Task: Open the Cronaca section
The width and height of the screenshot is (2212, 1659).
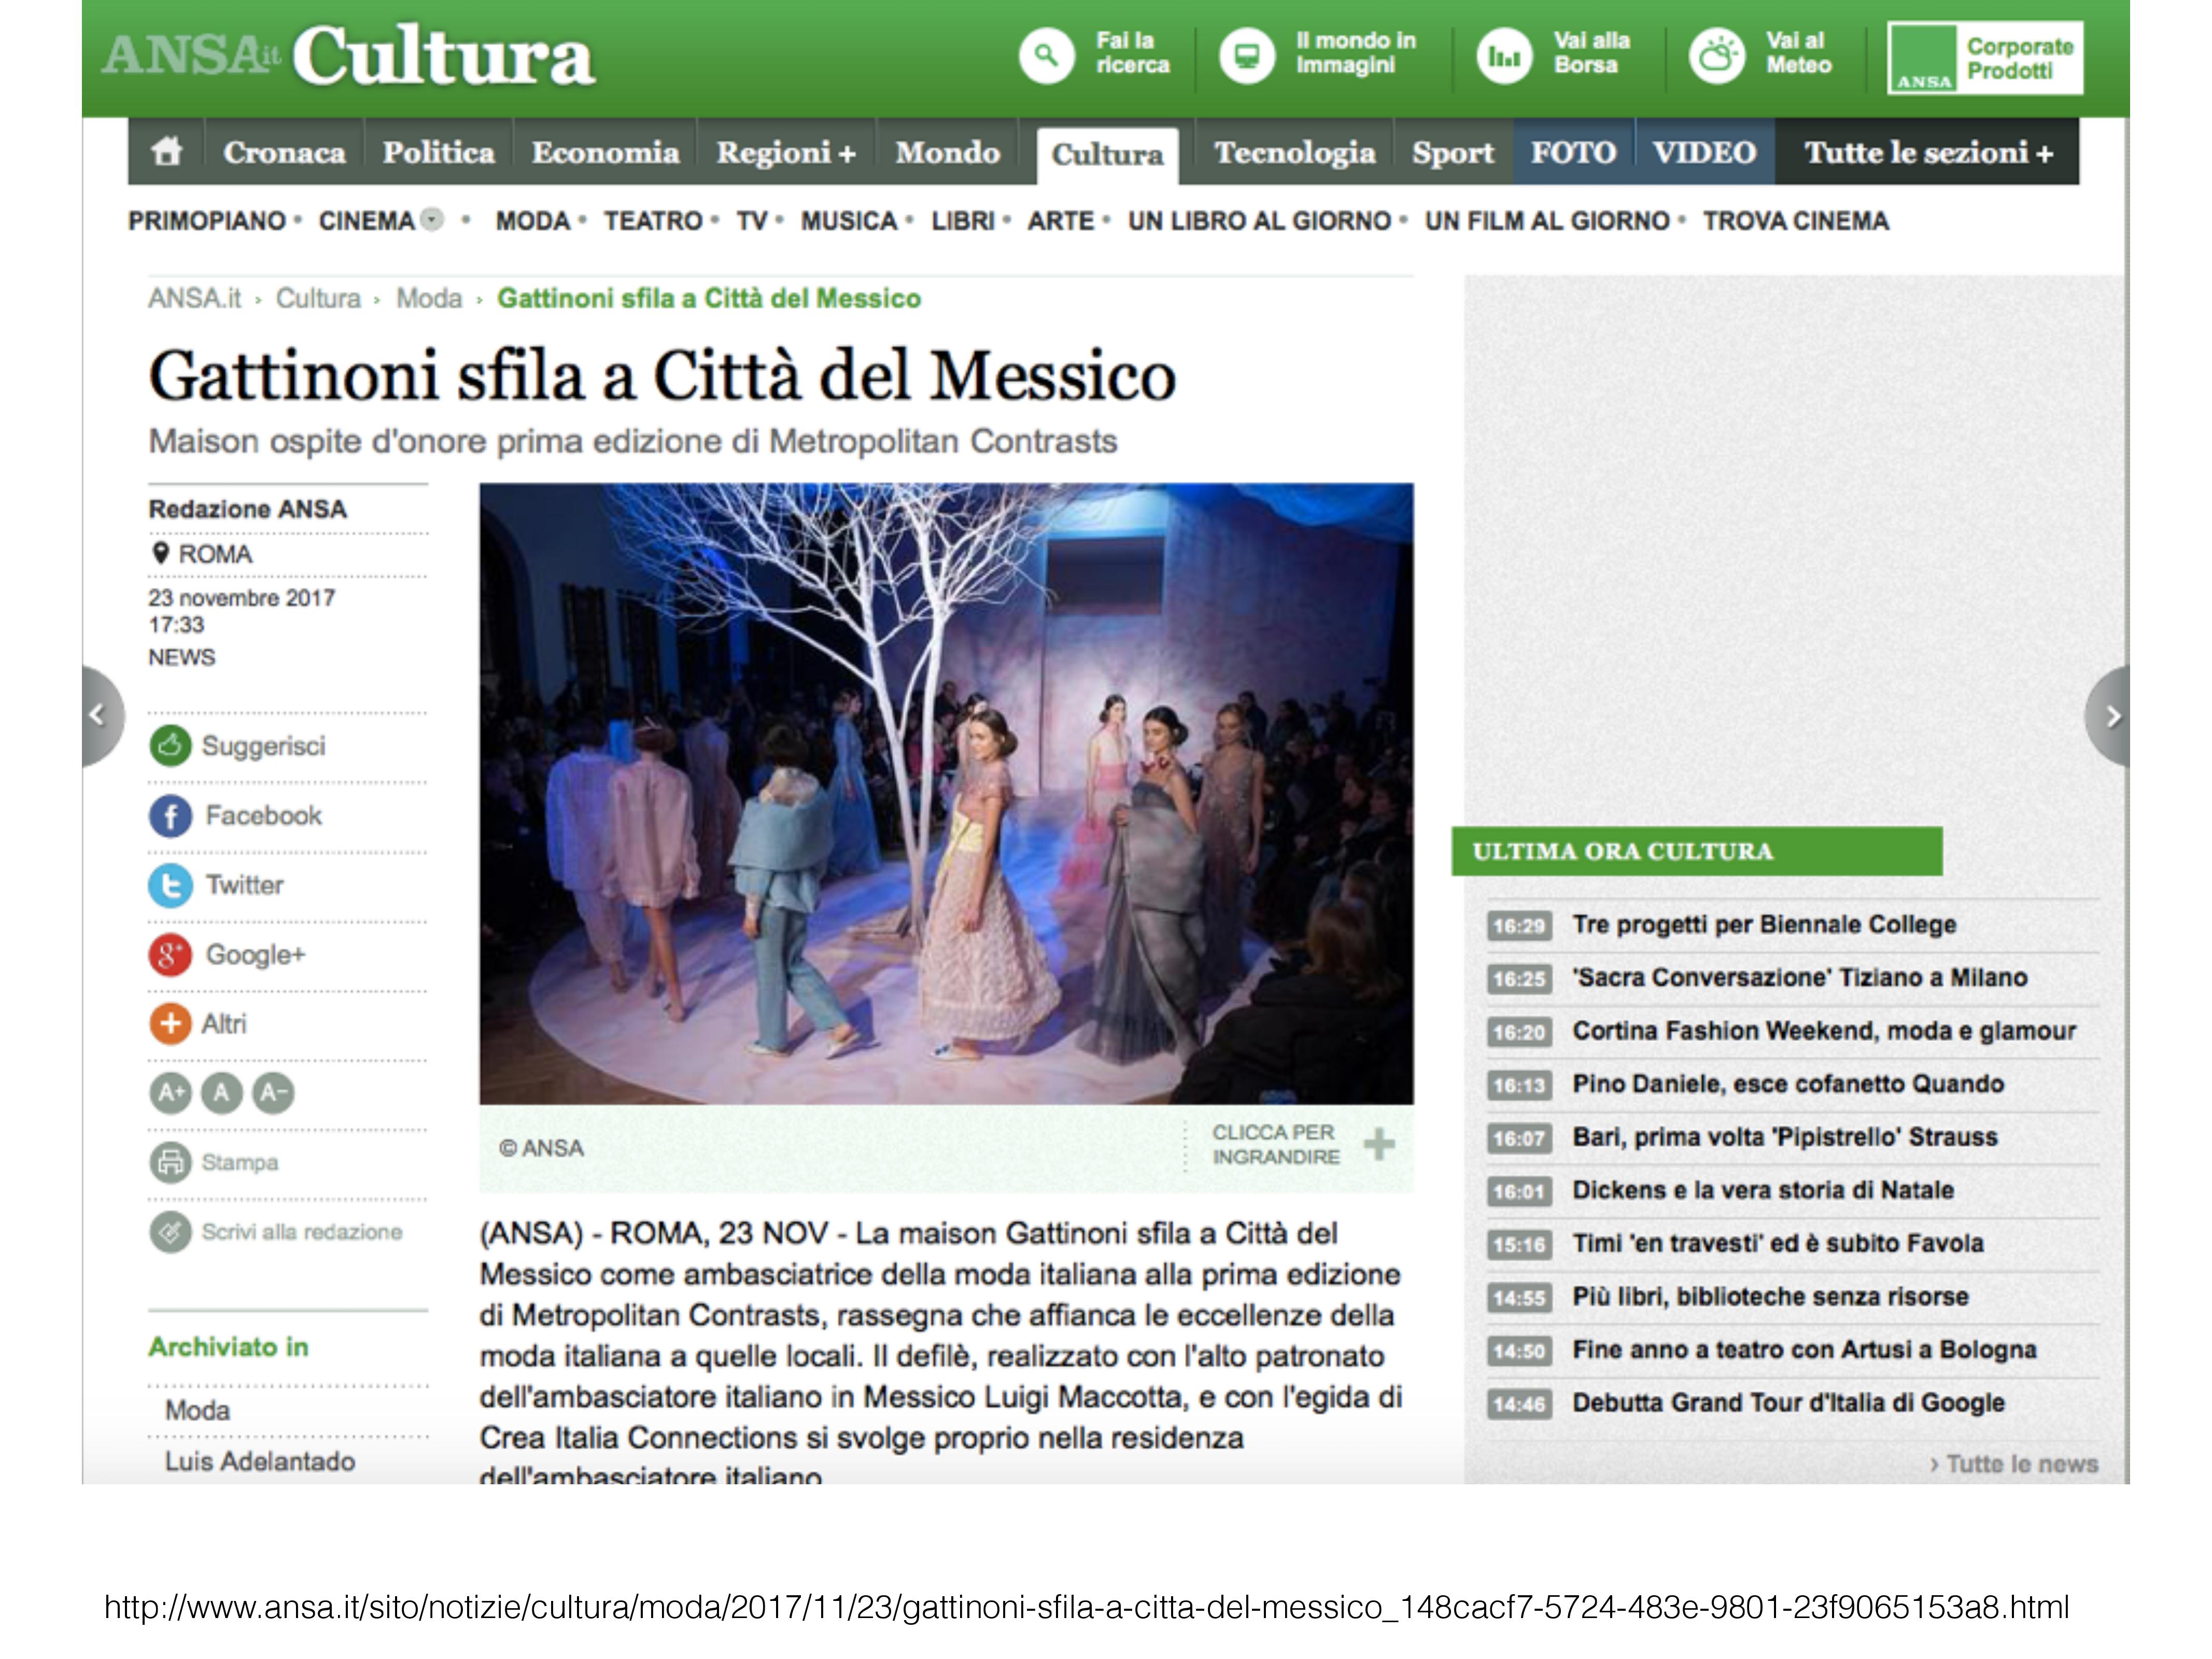Action: (285, 152)
